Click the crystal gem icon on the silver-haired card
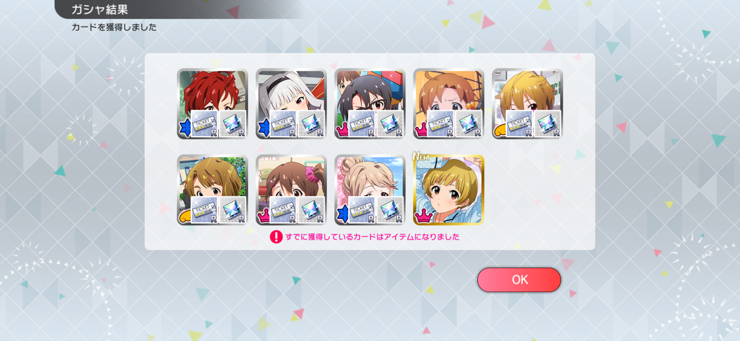This screenshot has height=341, width=740. click(x=311, y=124)
